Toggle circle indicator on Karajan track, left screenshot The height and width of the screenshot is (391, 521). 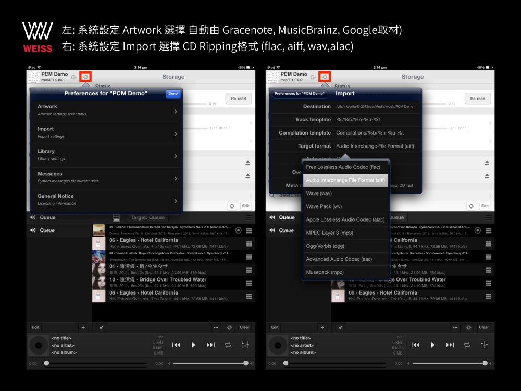point(238,230)
